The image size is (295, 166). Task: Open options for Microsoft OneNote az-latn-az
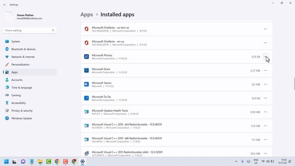pos(265,29)
